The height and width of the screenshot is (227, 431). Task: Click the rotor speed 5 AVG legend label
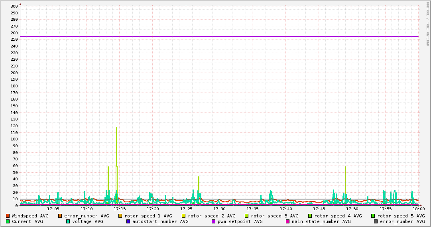[401, 216]
